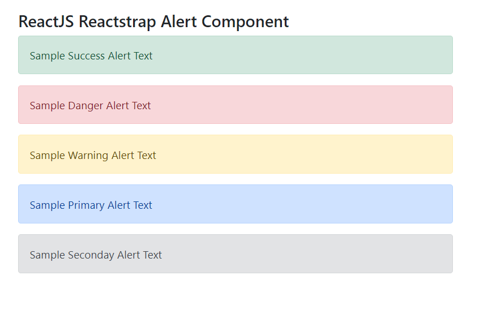
Task: Click the ReactJS Reactstrap Alert Component heading
Action: [x=153, y=21]
